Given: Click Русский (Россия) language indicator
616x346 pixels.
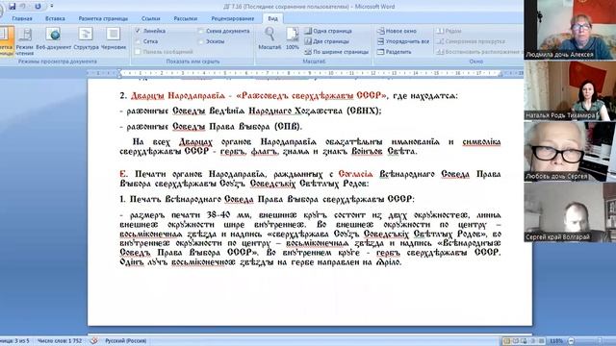Looking at the screenshot, I should (x=126, y=341).
